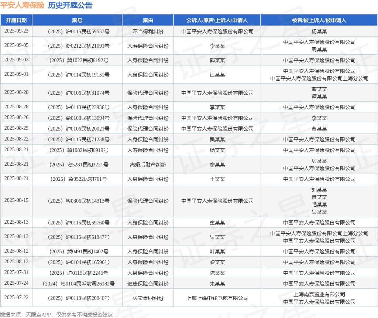Viewport: 378px width, 318px height.
Task: Click the date 2025-08-26
Action: [x=16, y=117]
